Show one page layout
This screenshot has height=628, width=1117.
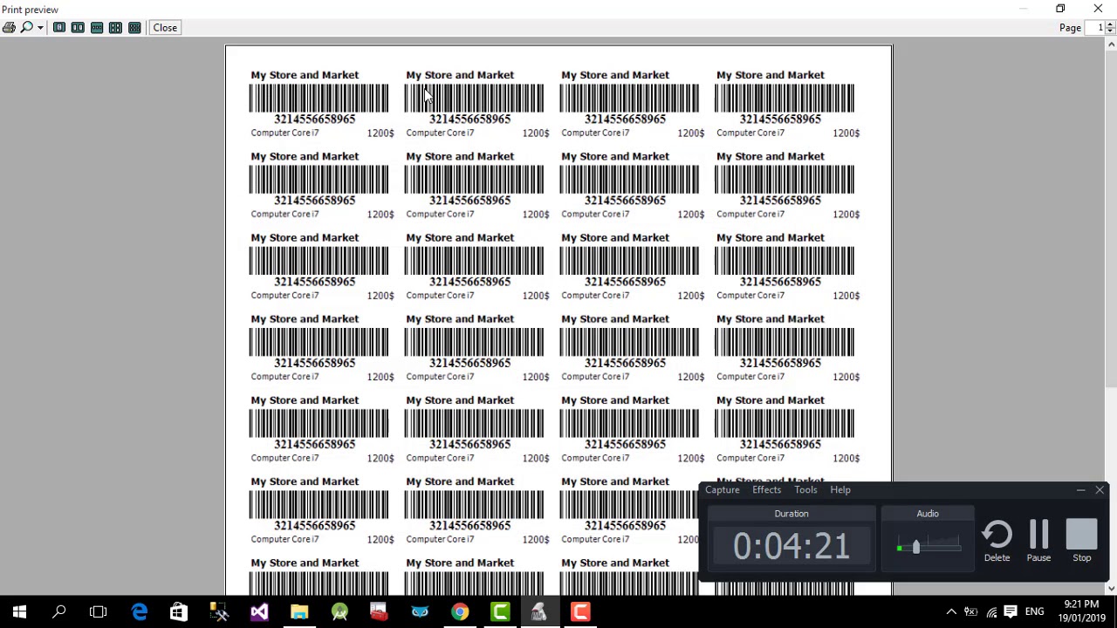tap(59, 28)
